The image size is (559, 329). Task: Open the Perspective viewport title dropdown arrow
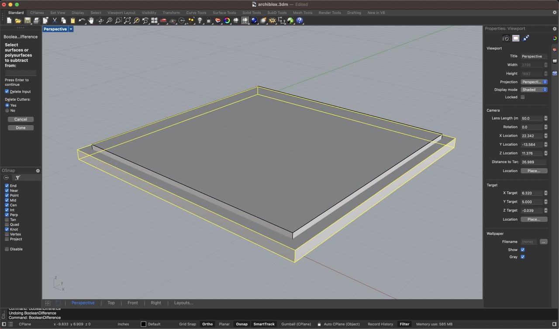[71, 29]
